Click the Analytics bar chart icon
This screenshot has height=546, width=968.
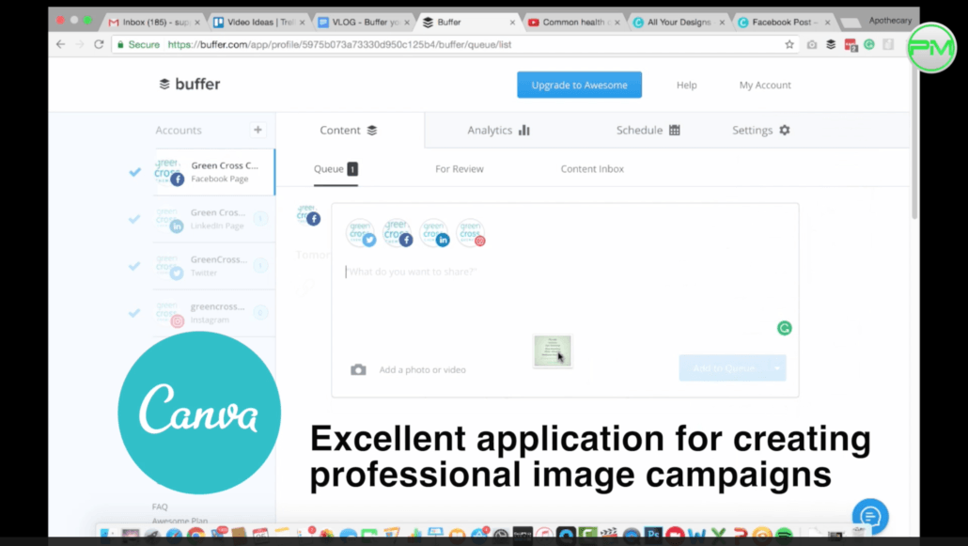click(x=524, y=130)
